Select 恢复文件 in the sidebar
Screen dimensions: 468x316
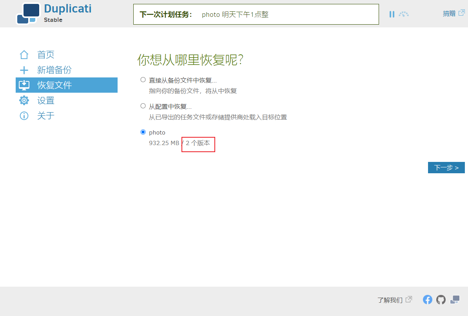coord(67,85)
